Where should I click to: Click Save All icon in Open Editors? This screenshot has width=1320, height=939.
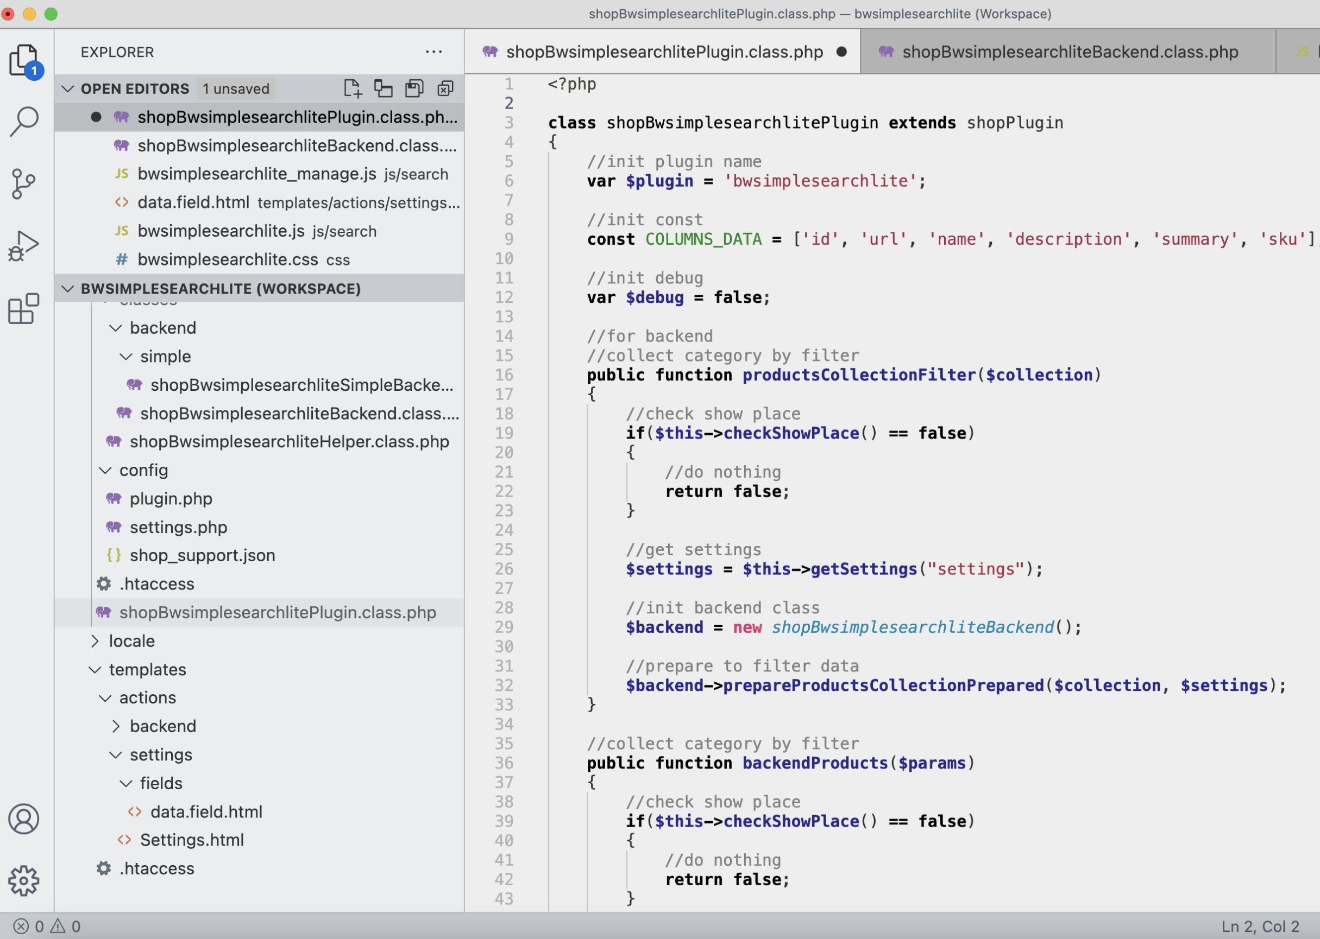pyautogui.click(x=414, y=88)
